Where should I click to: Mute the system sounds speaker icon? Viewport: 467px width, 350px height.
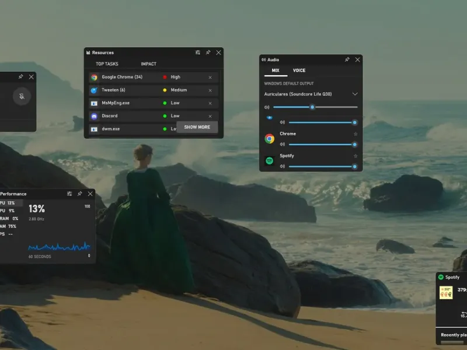pos(283,123)
